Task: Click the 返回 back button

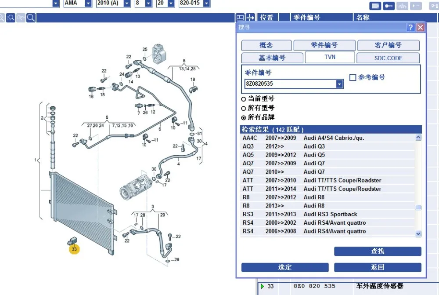Action: pos(378,267)
